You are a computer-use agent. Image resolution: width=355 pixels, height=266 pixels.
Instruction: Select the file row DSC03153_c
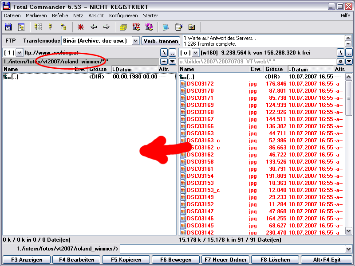tap(262, 190)
